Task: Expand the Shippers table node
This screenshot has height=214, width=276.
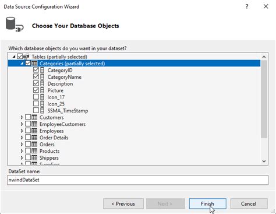Action: point(22,158)
